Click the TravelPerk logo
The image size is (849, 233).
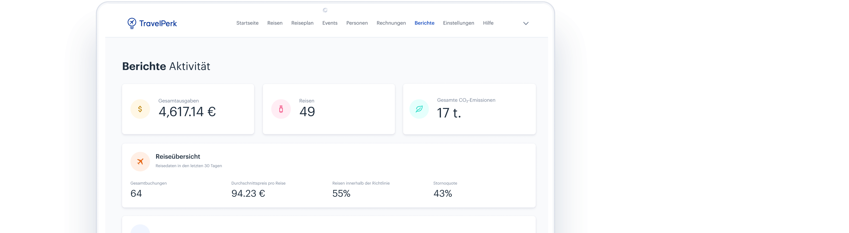click(x=152, y=23)
